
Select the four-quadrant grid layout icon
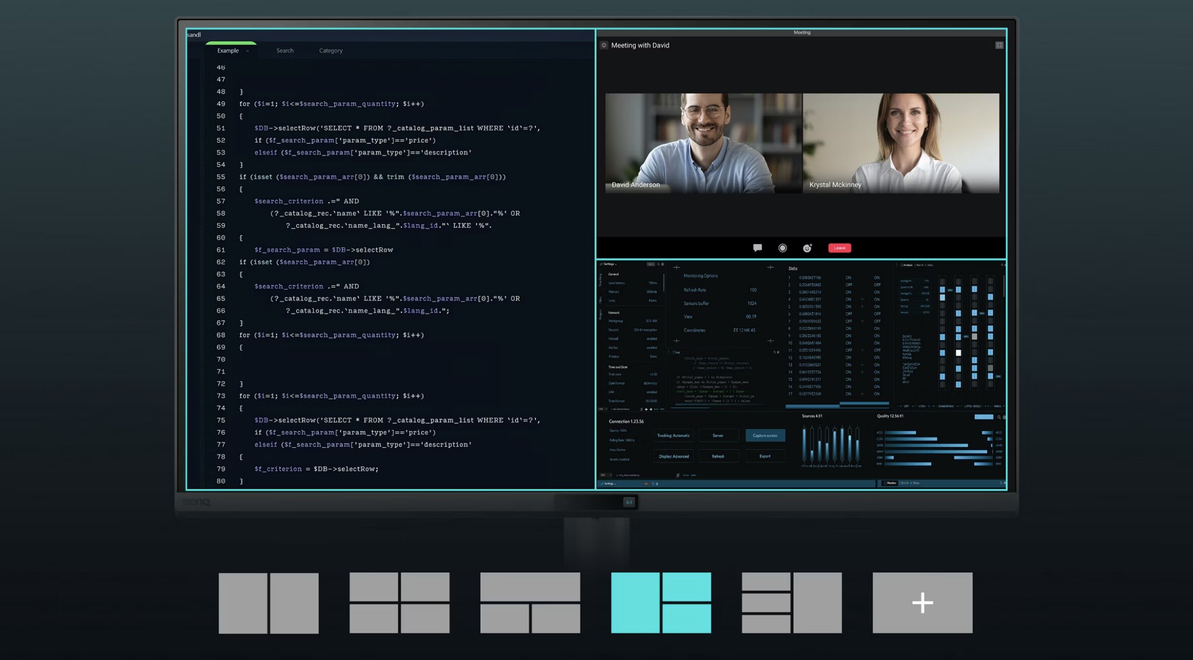coord(399,603)
